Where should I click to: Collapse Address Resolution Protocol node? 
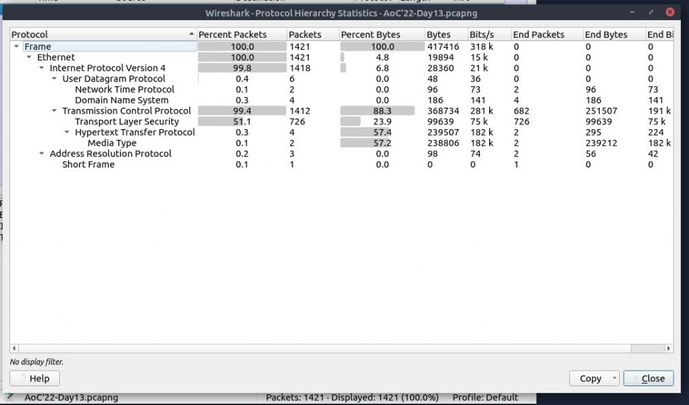pos(42,154)
